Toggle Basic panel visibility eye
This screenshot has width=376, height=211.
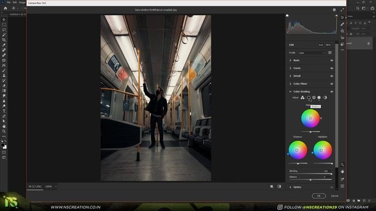(331, 60)
